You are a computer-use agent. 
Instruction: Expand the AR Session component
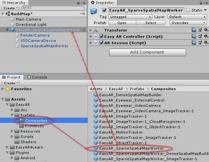click(x=90, y=43)
